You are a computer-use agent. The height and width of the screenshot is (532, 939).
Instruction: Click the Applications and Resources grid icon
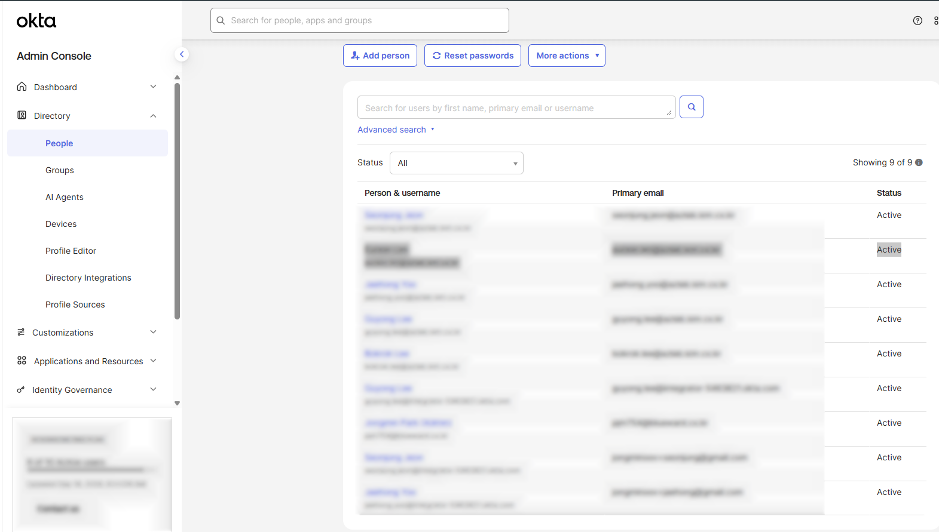coord(22,361)
